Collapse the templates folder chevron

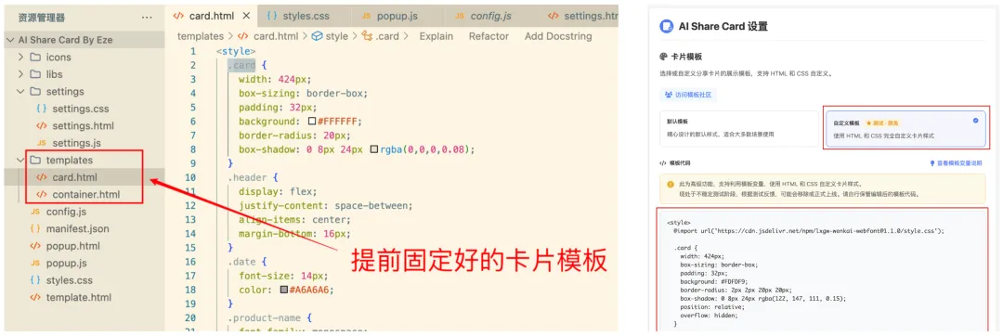pyautogui.click(x=20, y=160)
